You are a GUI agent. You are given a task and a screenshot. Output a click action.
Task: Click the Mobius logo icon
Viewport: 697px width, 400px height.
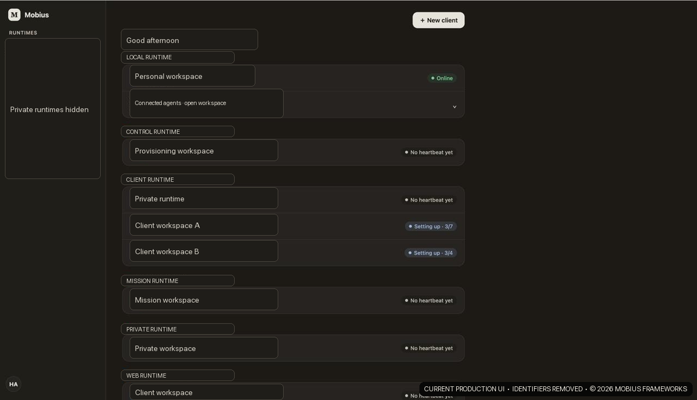coord(14,15)
